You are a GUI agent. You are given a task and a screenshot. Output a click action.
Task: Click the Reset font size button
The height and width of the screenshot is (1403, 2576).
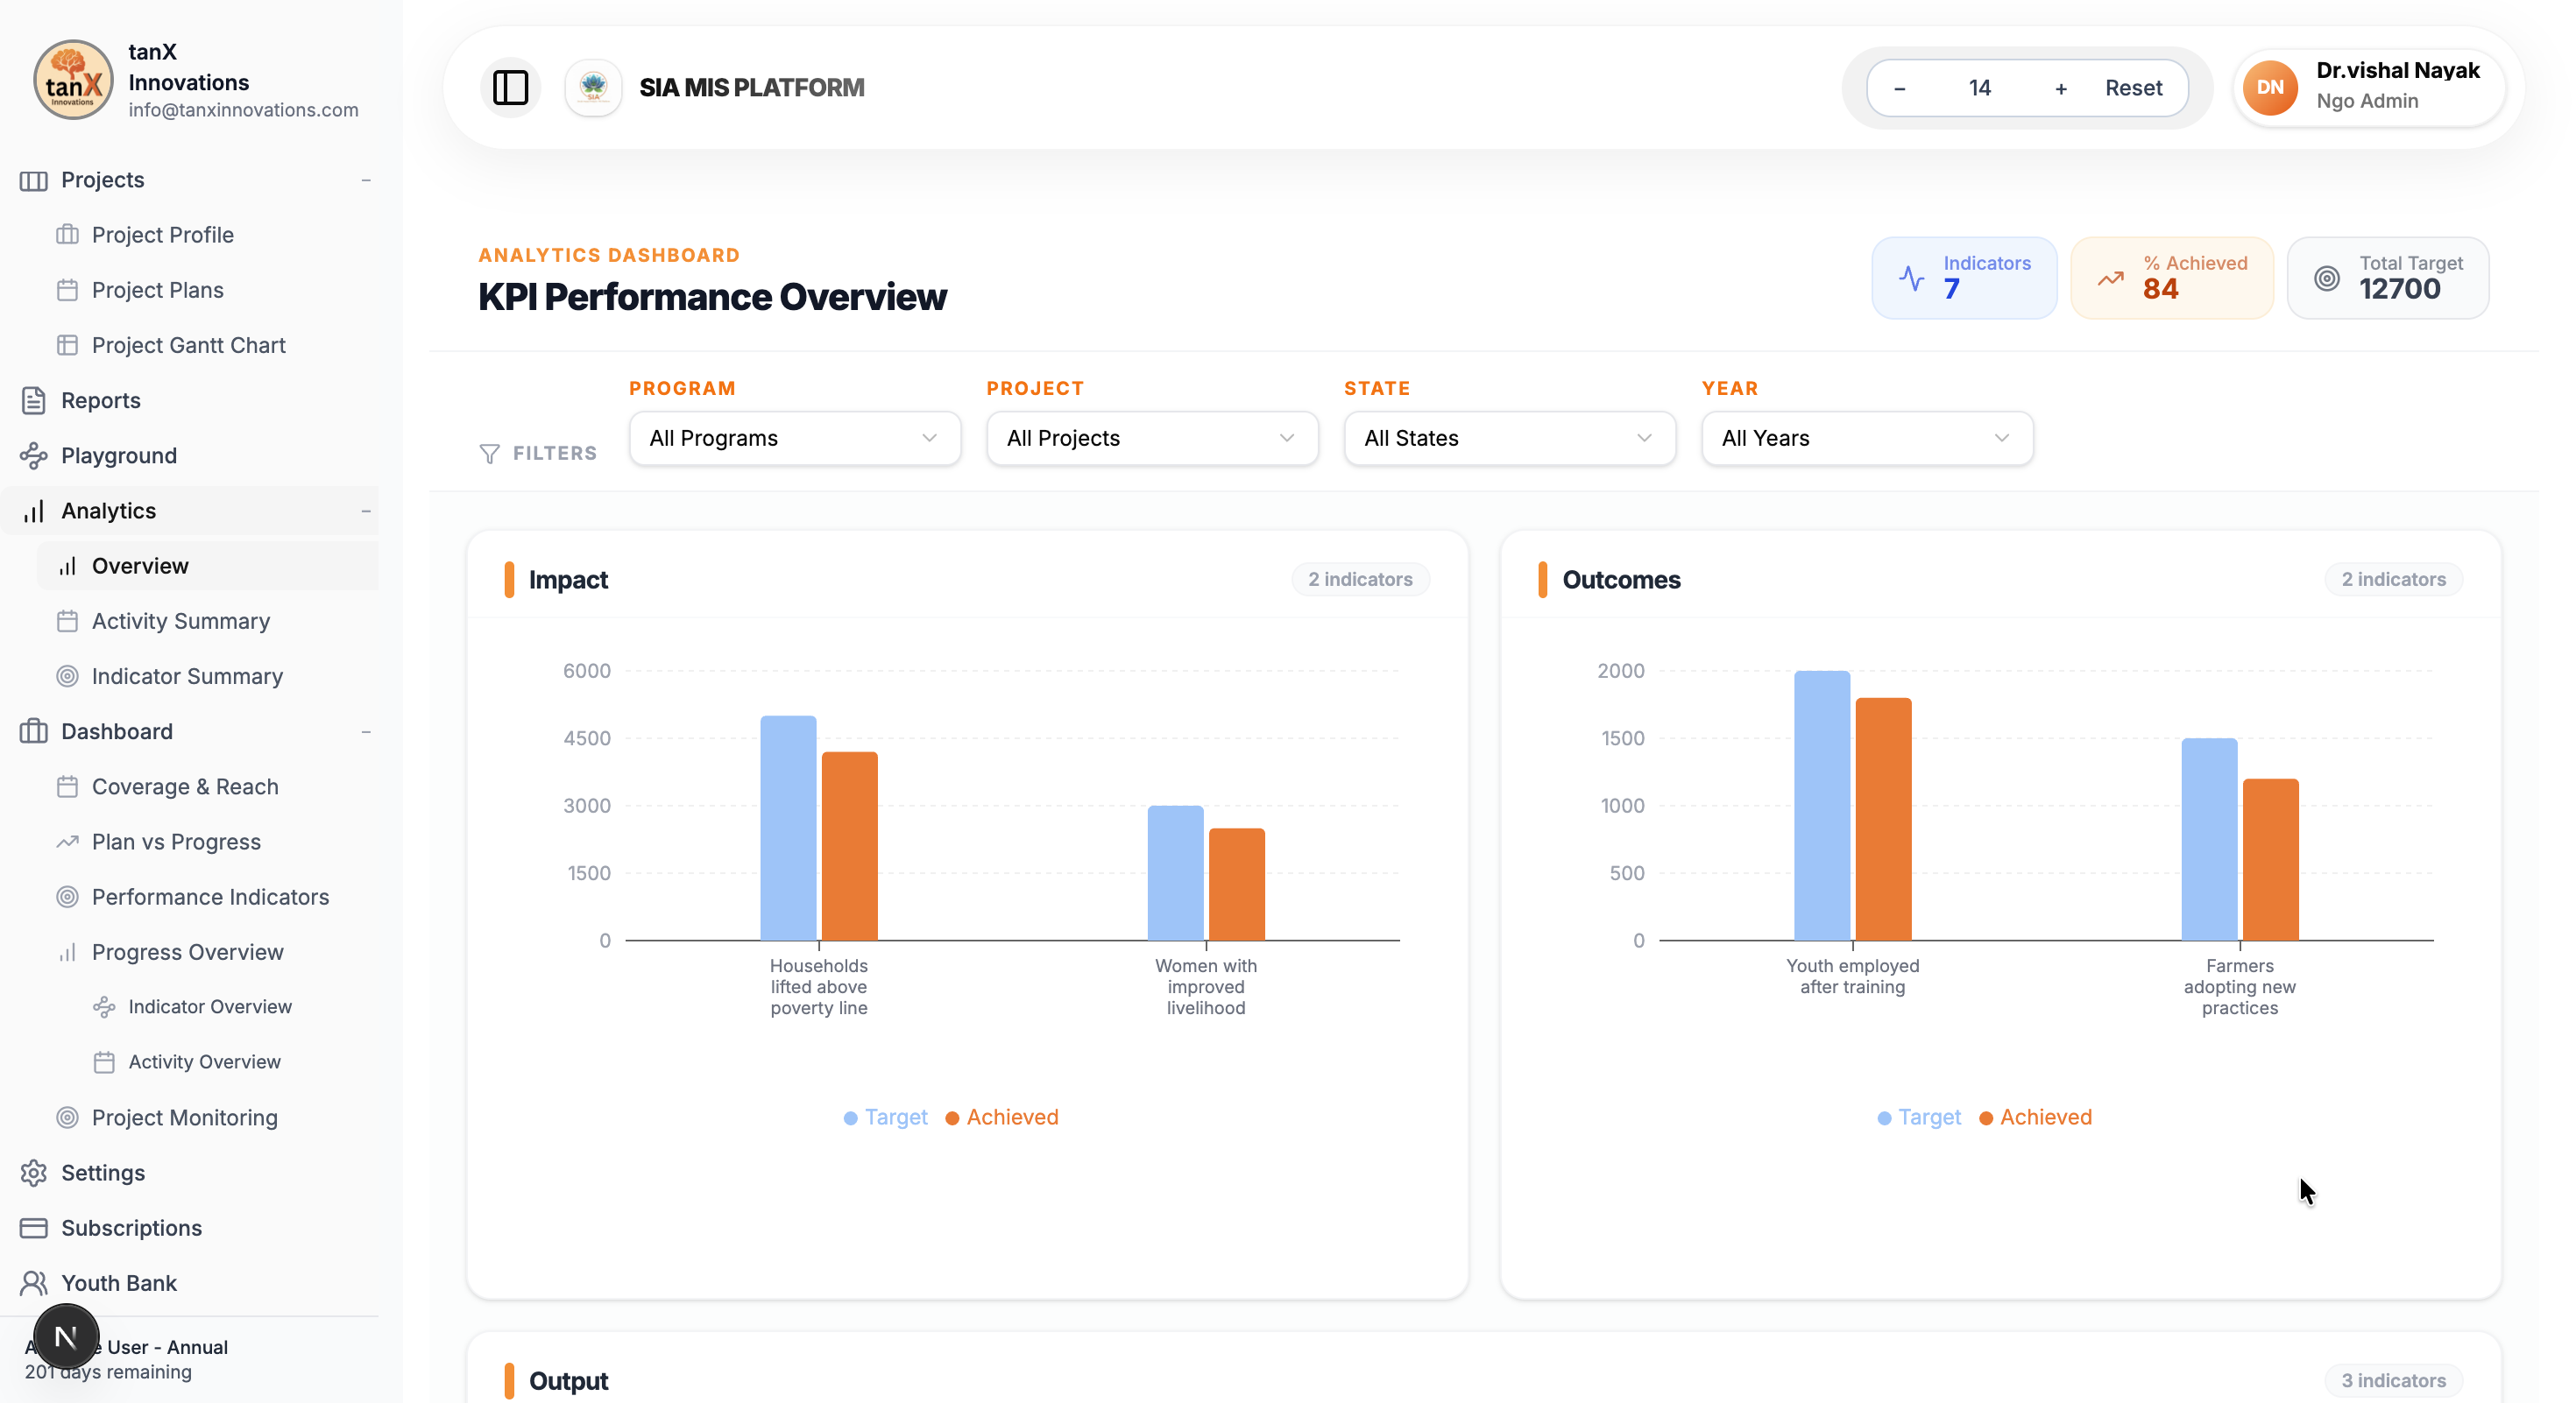tap(2133, 88)
